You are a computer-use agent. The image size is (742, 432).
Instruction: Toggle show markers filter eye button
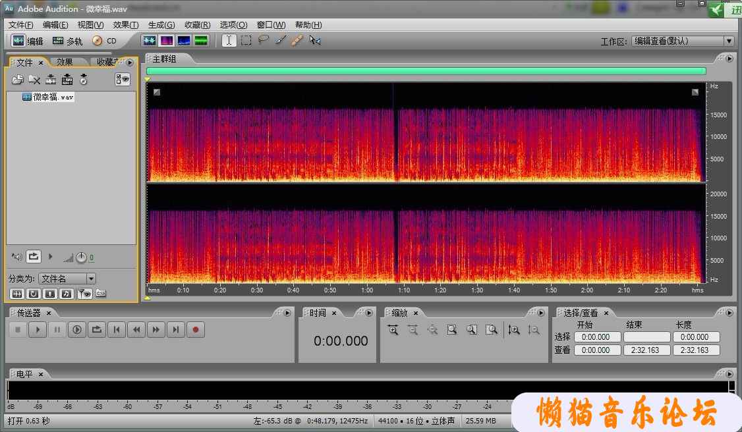coord(85,294)
